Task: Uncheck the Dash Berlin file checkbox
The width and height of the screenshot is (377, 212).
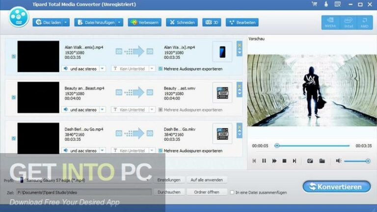Action: pos(14,138)
